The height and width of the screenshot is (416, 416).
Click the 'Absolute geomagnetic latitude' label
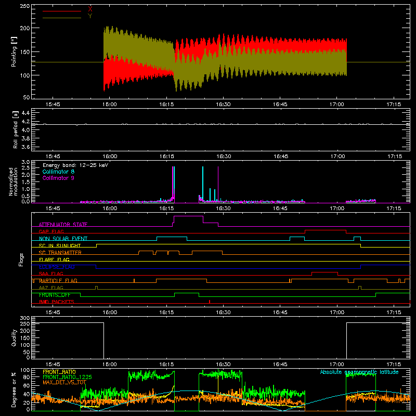tap(359, 372)
